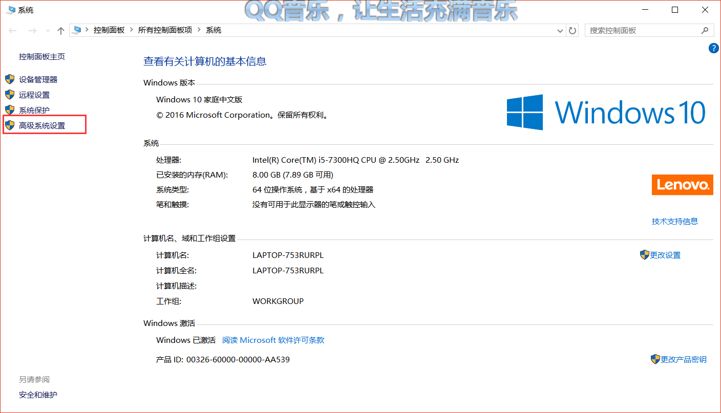Click 更改产品密钥 link
This screenshot has width=721, height=413.
pos(684,360)
